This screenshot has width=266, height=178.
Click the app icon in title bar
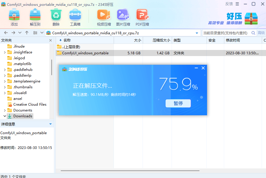[3, 4]
